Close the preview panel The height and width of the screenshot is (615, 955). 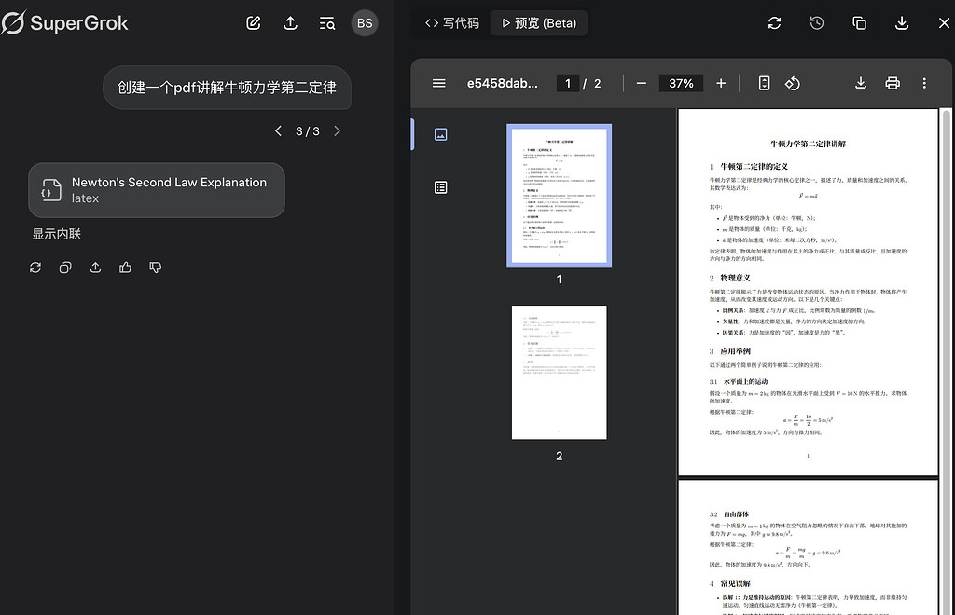click(944, 23)
